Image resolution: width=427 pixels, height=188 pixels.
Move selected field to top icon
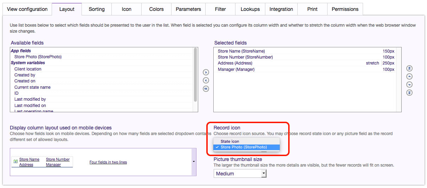(x=409, y=68)
